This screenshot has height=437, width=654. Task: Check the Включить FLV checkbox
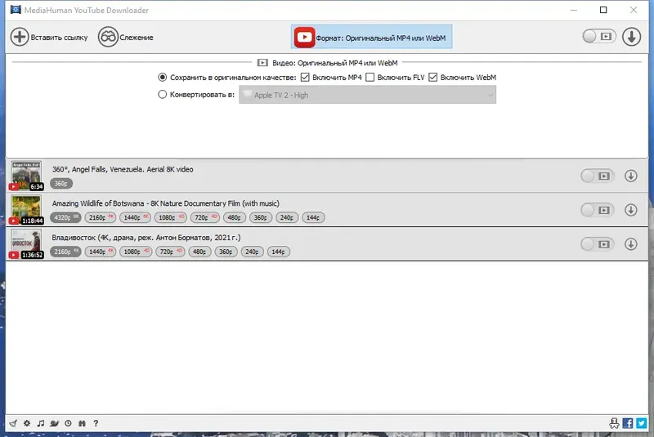[x=370, y=77]
